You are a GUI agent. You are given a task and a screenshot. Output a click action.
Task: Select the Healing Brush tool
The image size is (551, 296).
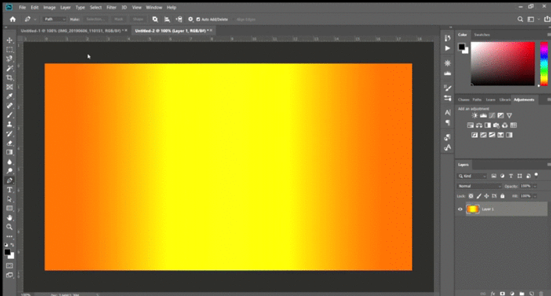tap(10, 106)
